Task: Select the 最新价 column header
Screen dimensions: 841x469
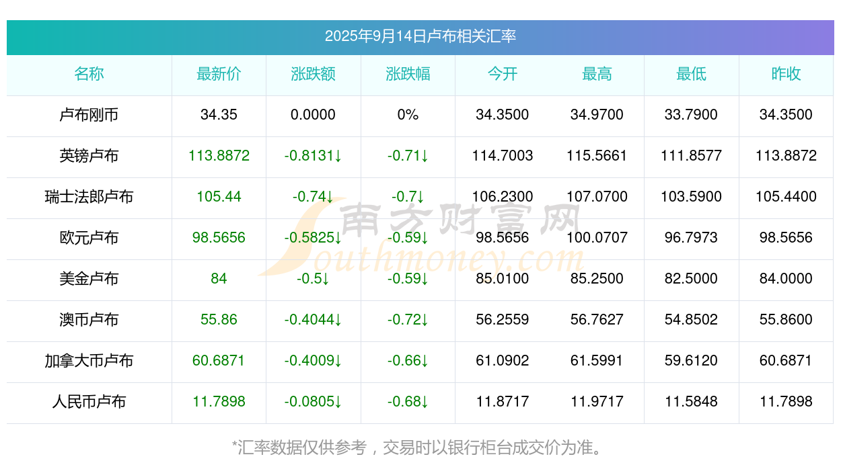Action: 219,74
